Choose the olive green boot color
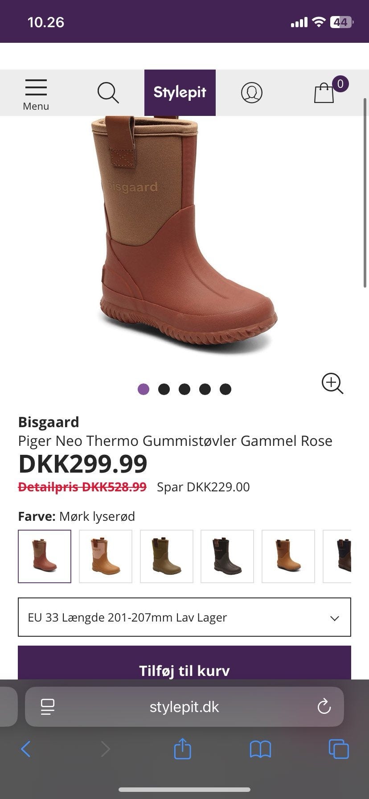The width and height of the screenshot is (369, 799). tap(167, 556)
